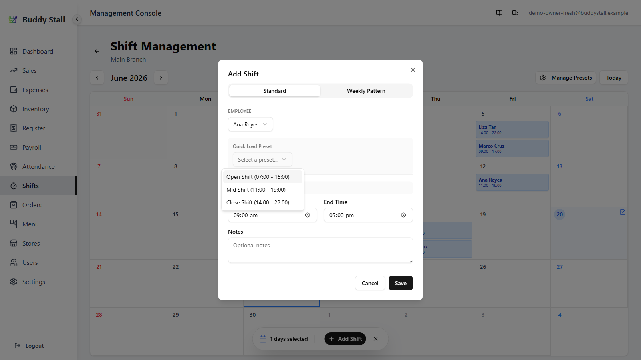The image size is (641, 360).
Task: Open the Expenses page
Action: 38,90
